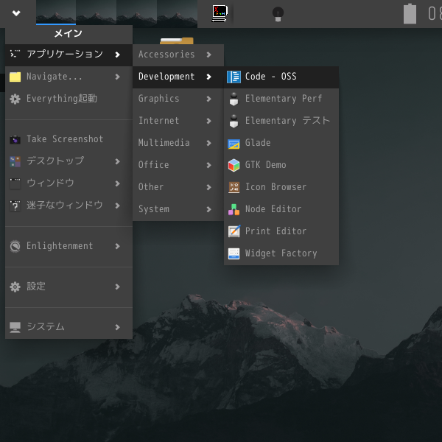Expand the Multimedia submenu arrow
This screenshot has height=442, width=442.
209,143
